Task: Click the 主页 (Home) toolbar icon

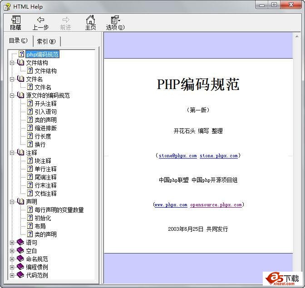Action: coord(90,20)
